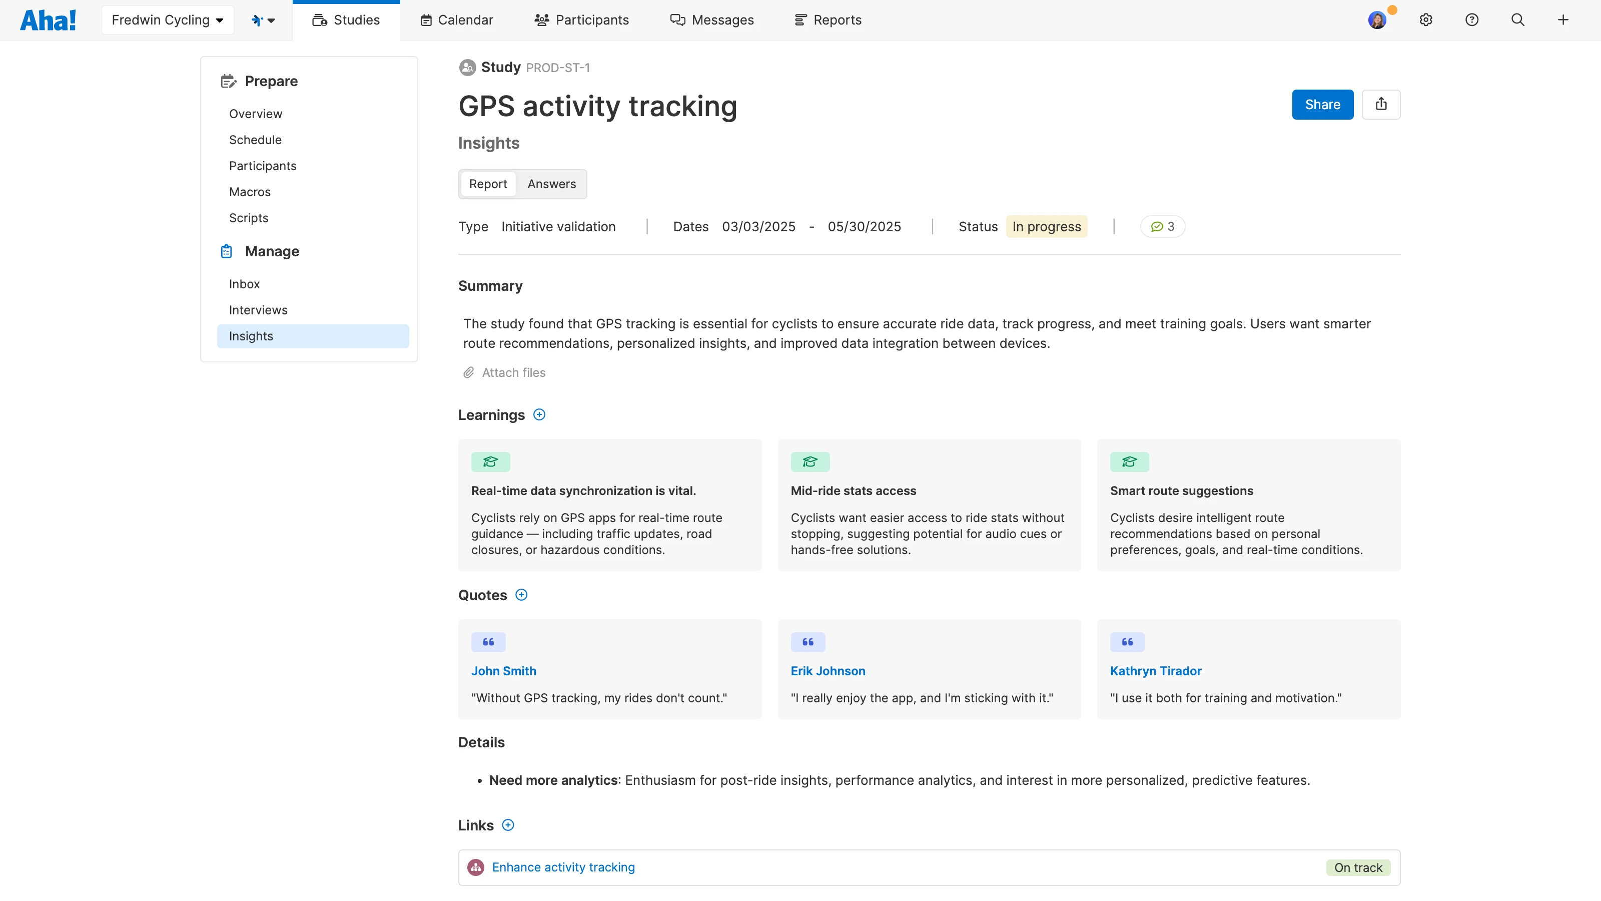This screenshot has height=901, width=1601.
Task: Add a quote using the plus icon
Action: coord(521,595)
